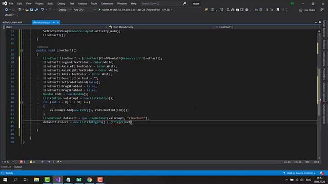The width and height of the screenshot is (328, 184).
Task: Open the Tools menu
Action: pos(94,4)
